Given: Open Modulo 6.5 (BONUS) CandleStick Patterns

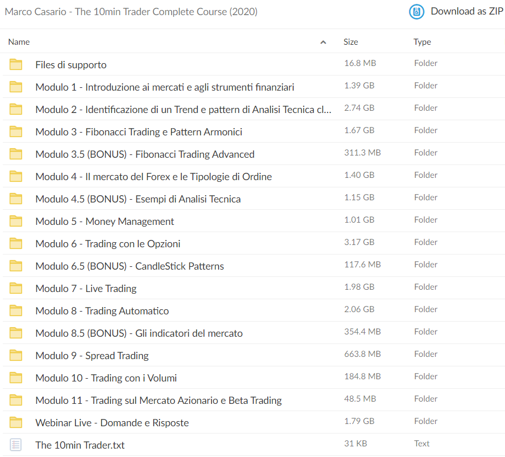Looking at the screenshot, I should (130, 266).
